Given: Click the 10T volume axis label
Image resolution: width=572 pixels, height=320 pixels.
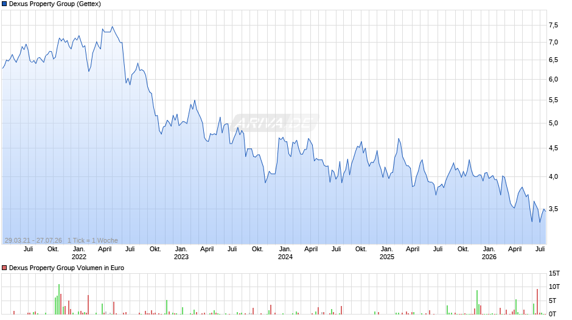Looking at the screenshot, I should coord(554,287).
